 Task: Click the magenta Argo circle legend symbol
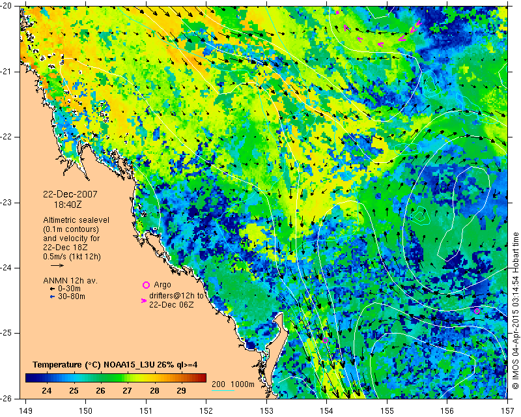[146, 285]
